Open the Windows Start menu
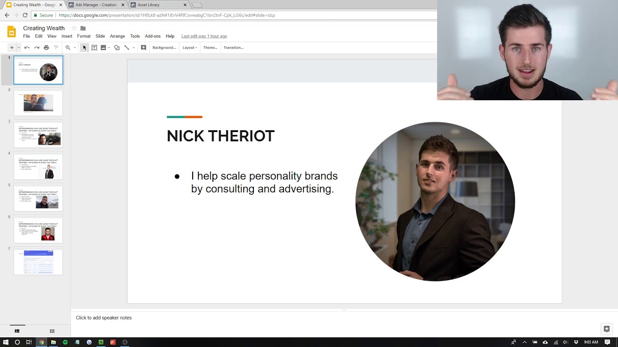Screen dimensions: 618x347 (x=6, y=342)
